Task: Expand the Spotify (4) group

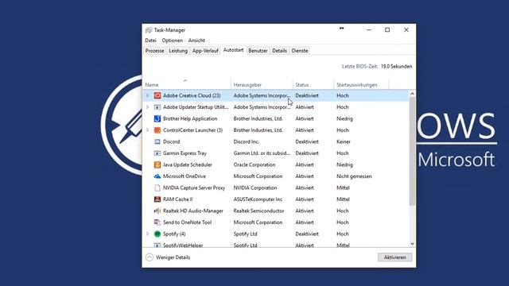Action: (x=147, y=234)
